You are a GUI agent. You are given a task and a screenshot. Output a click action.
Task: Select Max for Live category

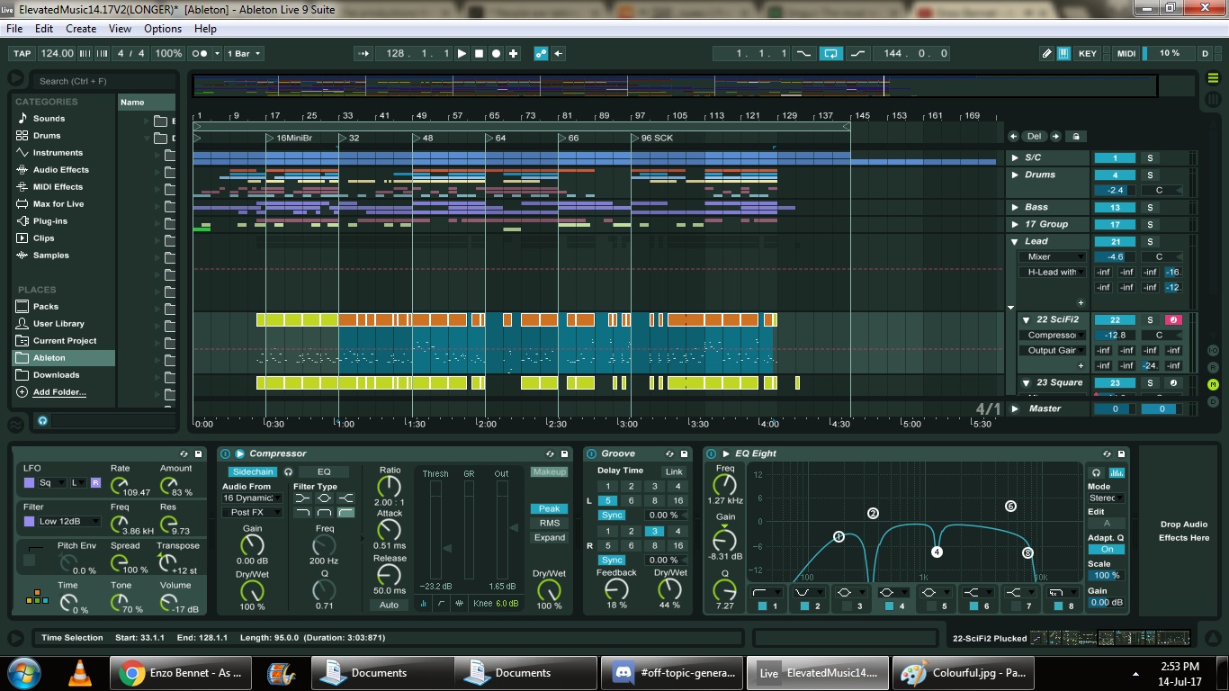(x=58, y=204)
